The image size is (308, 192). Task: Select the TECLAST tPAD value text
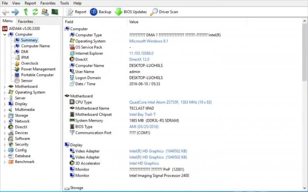(x=141, y=108)
